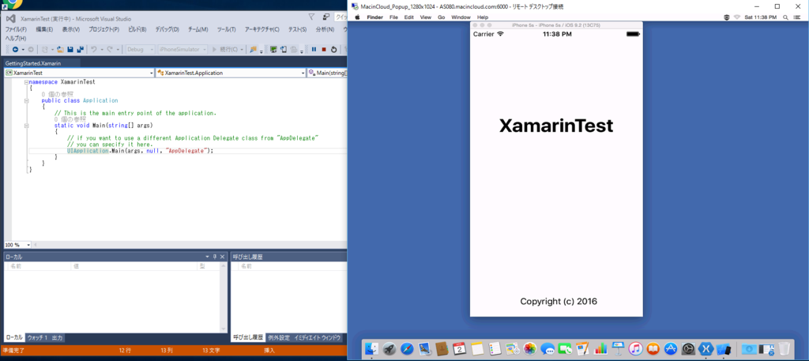Screen dimensions: 809x361
Task: Open the Apple menu in the Mac menu bar
Action: (357, 17)
